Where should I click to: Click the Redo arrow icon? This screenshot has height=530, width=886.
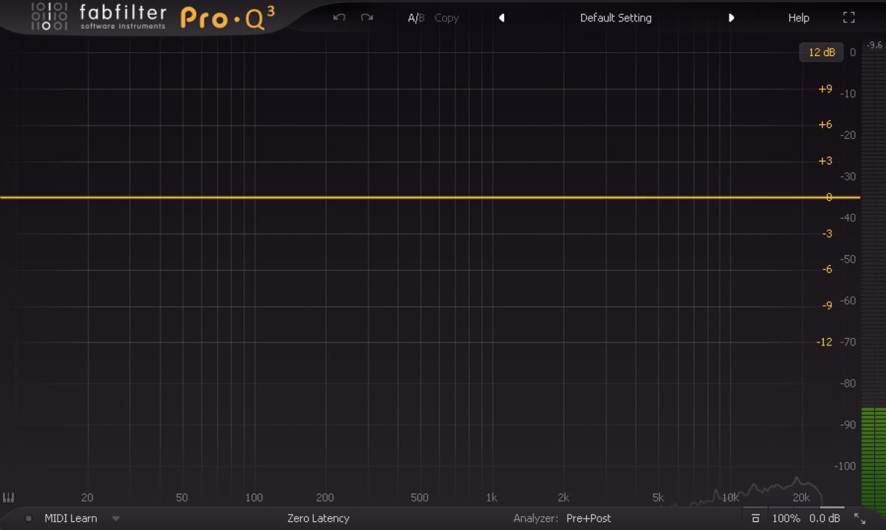click(366, 18)
